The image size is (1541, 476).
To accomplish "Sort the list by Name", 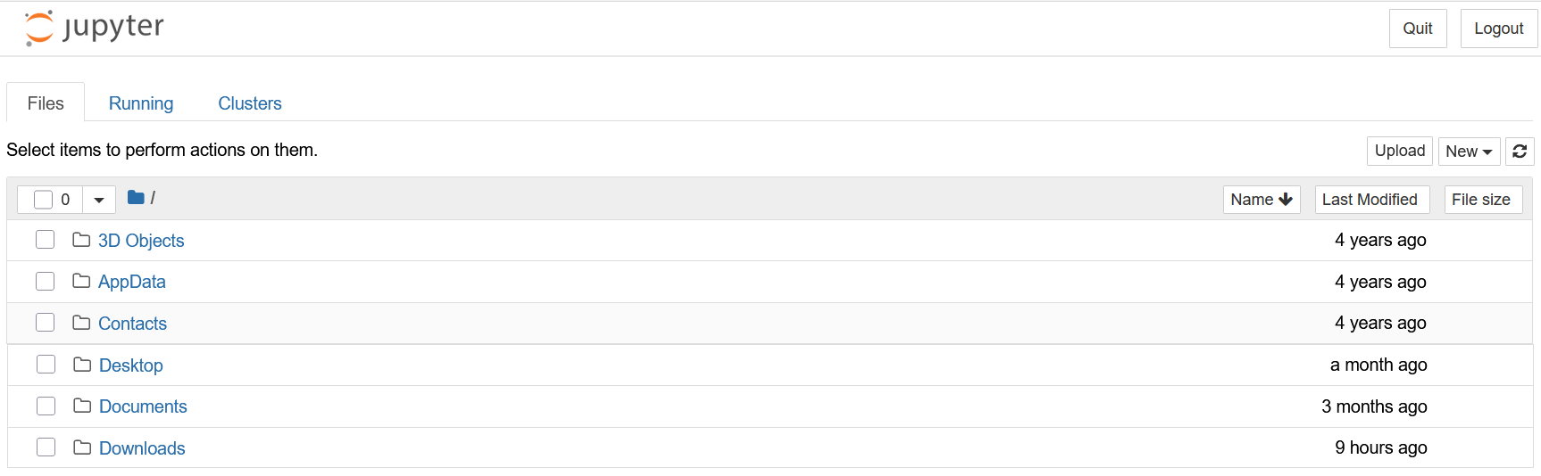I will click(x=1261, y=200).
